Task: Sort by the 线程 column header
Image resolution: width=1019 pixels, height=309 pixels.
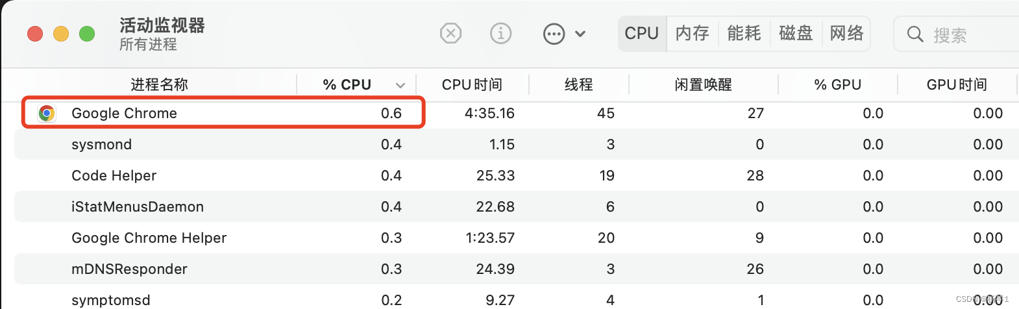Action: coord(578,84)
